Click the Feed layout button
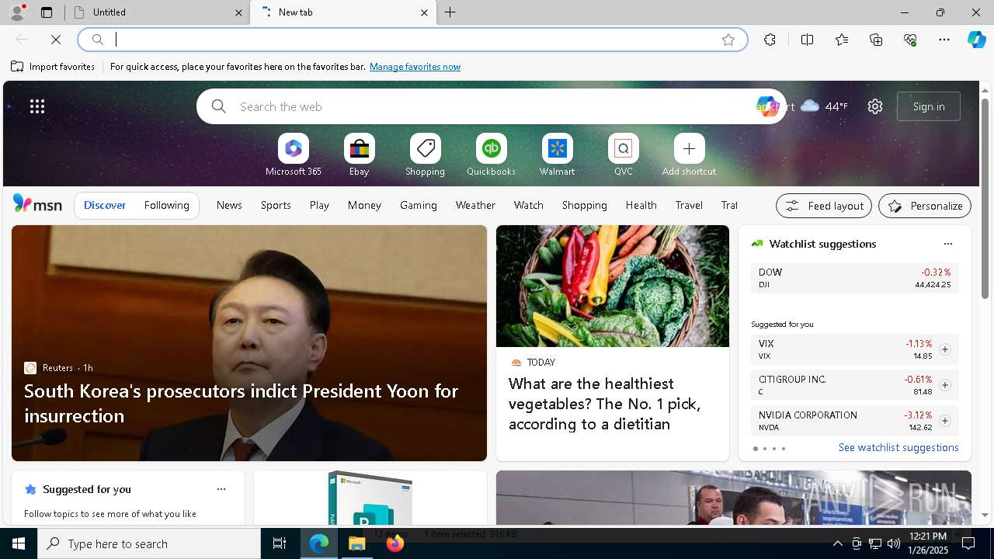994x559 pixels. [824, 206]
